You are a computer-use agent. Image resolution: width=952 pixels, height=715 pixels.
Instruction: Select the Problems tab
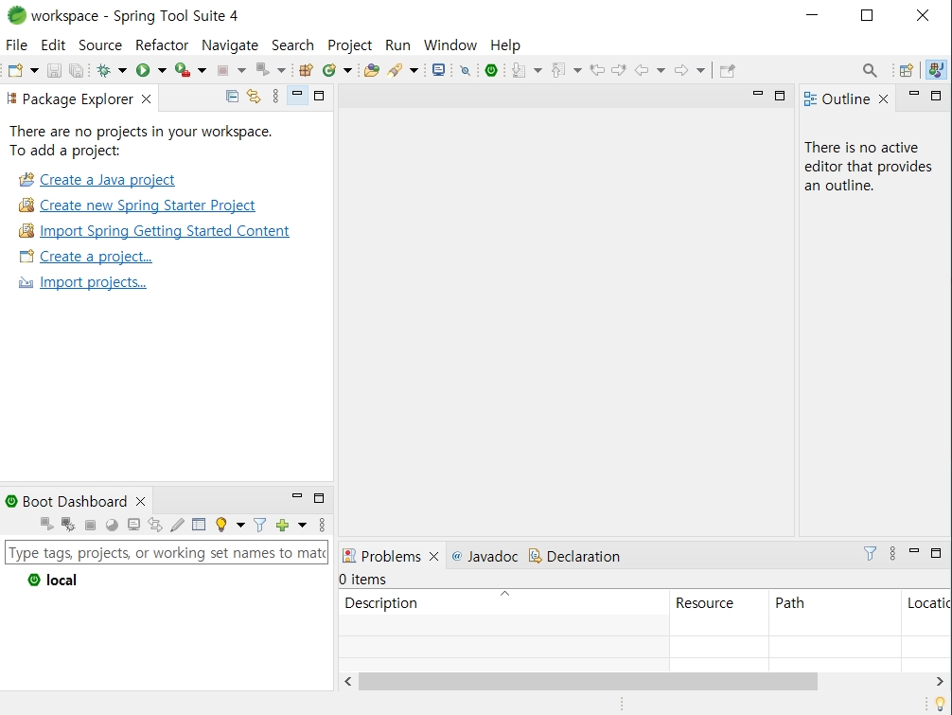click(x=391, y=557)
